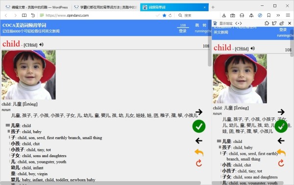294x185 pixels.
Task: Click the Weibo icon in side panel
Action: (x=281, y=23)
